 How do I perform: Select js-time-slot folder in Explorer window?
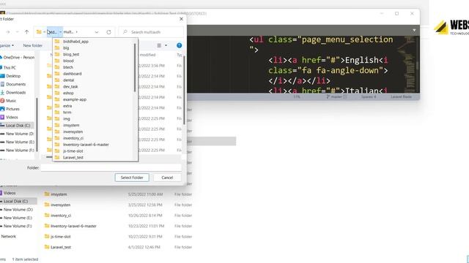click(x=60, y=237)
